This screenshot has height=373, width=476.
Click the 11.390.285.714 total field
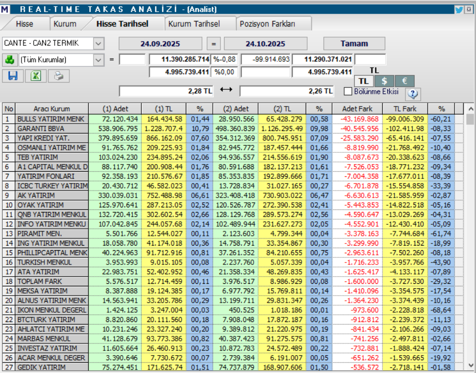(x=180, y=59)
